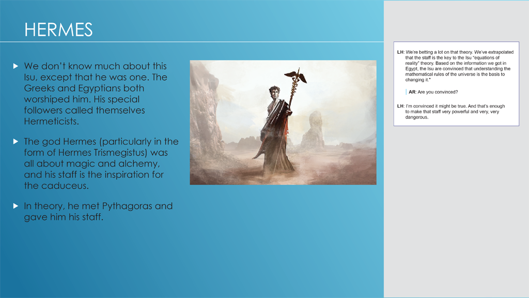Click the transcript excerpt box on the right

pyautogui.click(x=456, y=84)
